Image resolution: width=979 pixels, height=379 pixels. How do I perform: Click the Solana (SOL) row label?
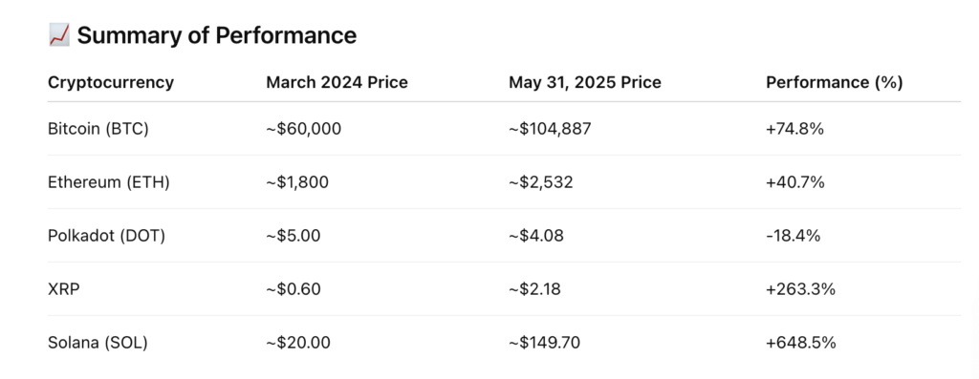(x=98, y=343)
